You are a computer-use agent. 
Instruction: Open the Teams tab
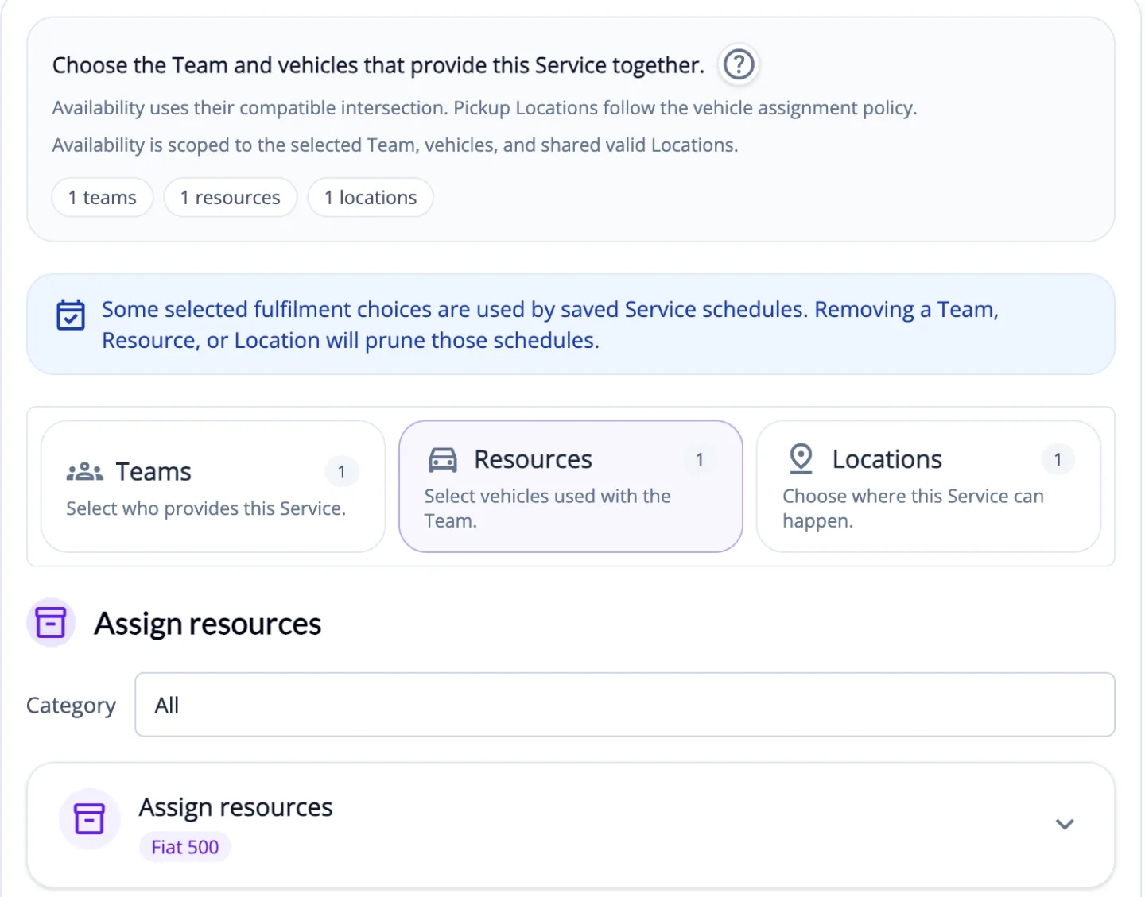point(213,486)
